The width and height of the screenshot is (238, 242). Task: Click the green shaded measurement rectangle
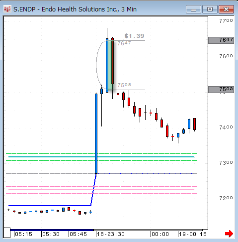click(110, 65)
